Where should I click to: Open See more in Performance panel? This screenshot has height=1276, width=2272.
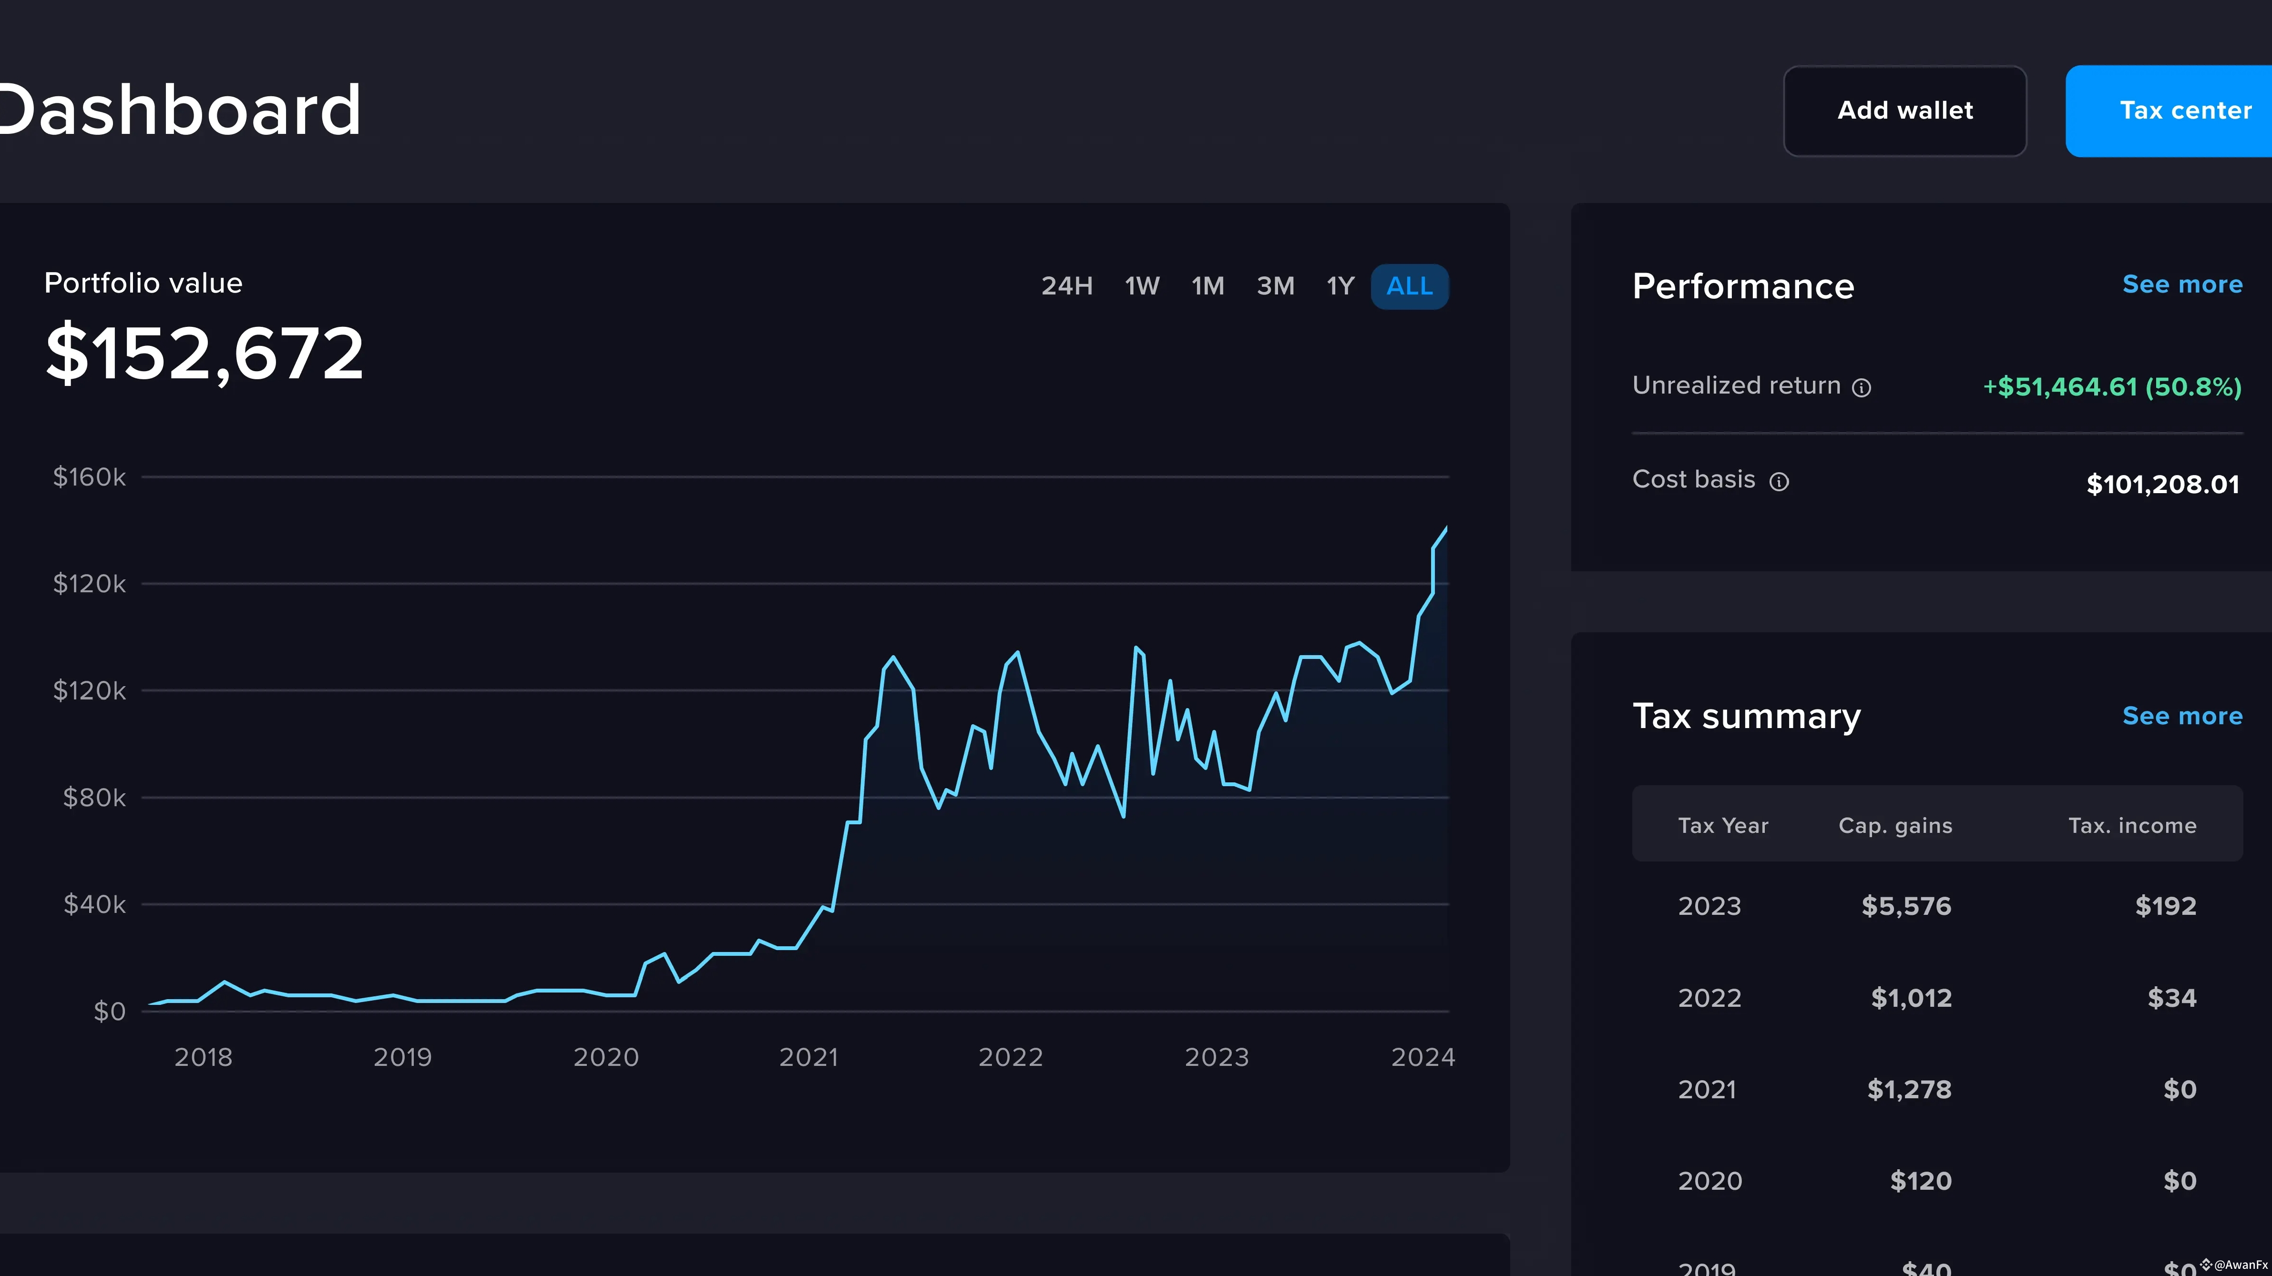[x=2182, y=285]
